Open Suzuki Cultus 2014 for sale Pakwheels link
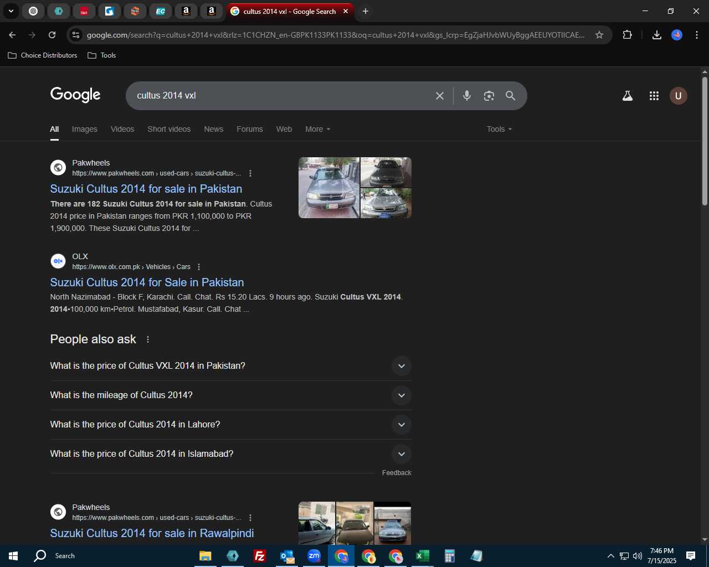709x567 pixels. pos(146,189)
